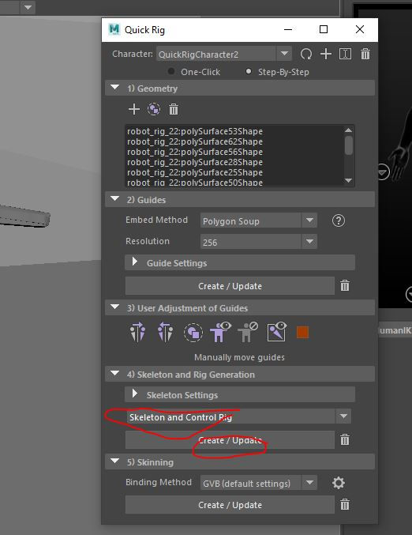The height and width of the screenshot is (535, 412).
Task: Maximize the Quick Rig window
Action: [x=324, y=29]
